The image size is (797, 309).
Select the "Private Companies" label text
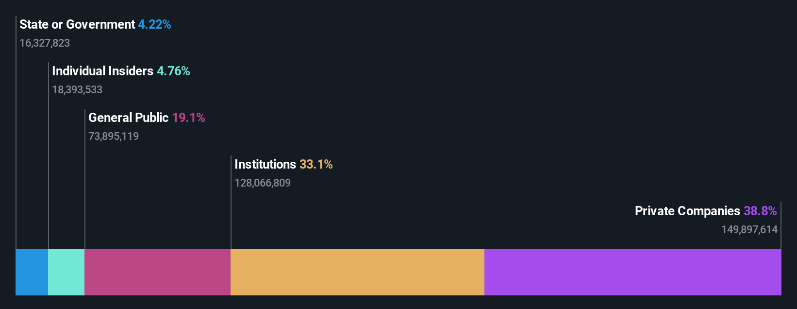coord(687,211)
